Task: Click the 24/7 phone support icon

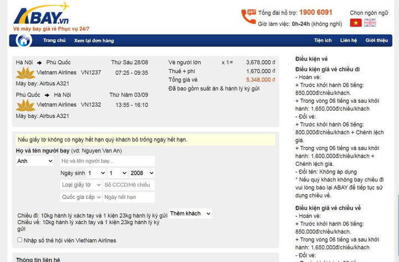Action: (248, 17)
